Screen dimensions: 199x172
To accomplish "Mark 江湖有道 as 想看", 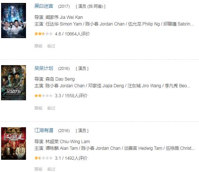I will [x=38, y=169].
